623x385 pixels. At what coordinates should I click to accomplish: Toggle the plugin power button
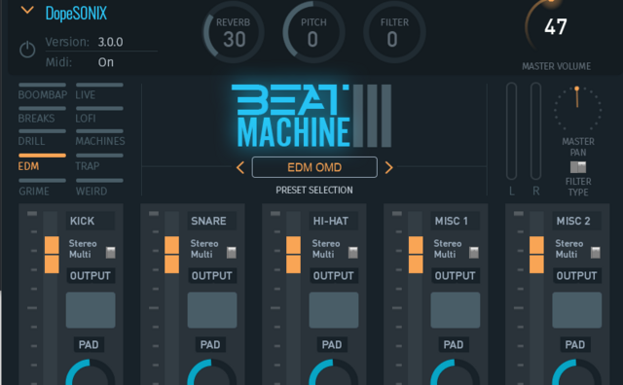(27, 50)
